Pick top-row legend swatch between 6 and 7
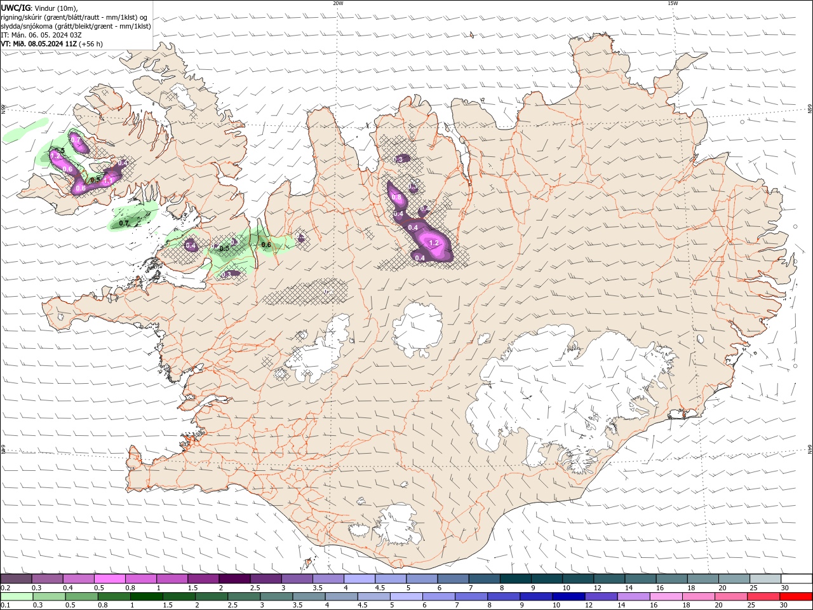 (x=453, y=578)
